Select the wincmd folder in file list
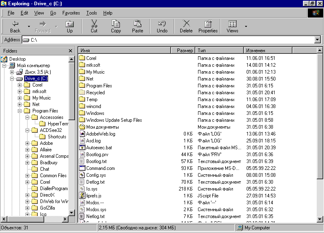Image resolution: width=324 pixels, height=233 pixels. 94,106
